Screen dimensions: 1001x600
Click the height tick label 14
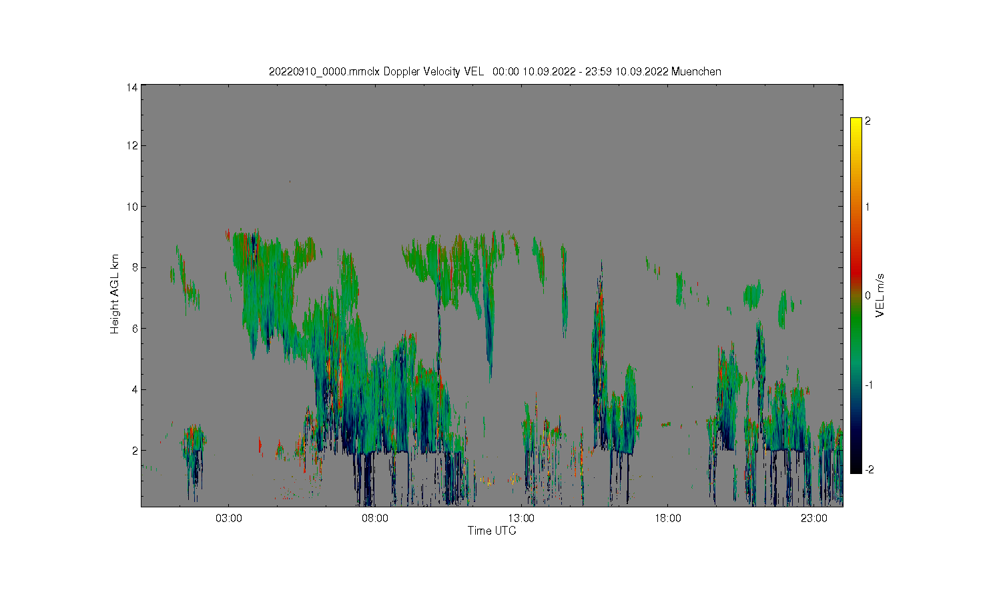132,87
